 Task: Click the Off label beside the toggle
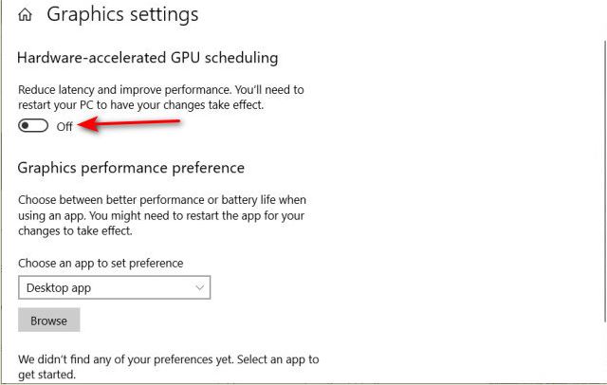[64, 127]
